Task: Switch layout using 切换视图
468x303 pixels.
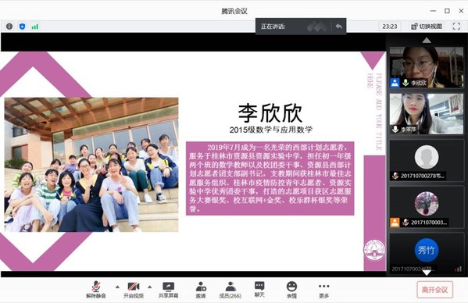Action: point(427,27)
